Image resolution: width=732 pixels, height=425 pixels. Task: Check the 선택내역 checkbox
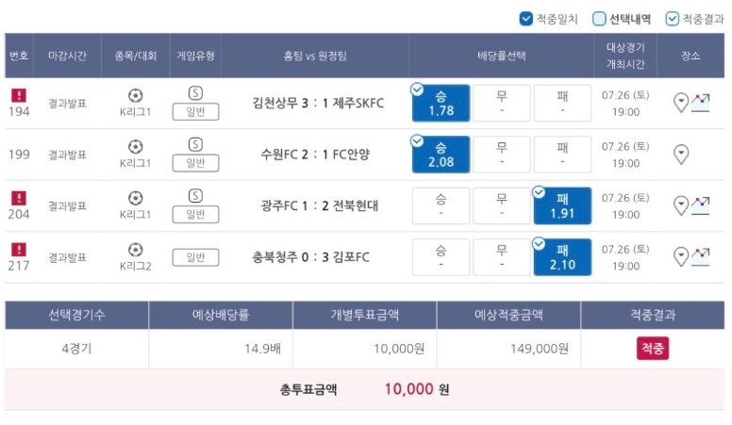coord(599,19)
